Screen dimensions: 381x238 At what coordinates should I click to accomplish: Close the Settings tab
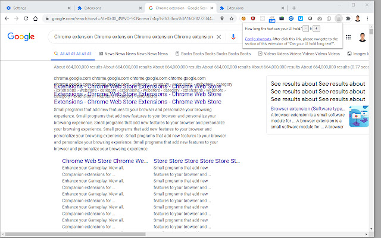pos(69,8)
